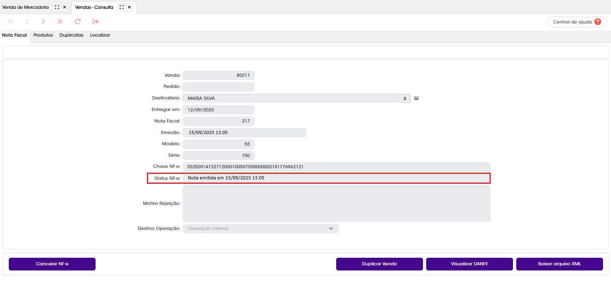Click the blank bar under the tabs
The image size is (611, 282).
tap(305, 52)
